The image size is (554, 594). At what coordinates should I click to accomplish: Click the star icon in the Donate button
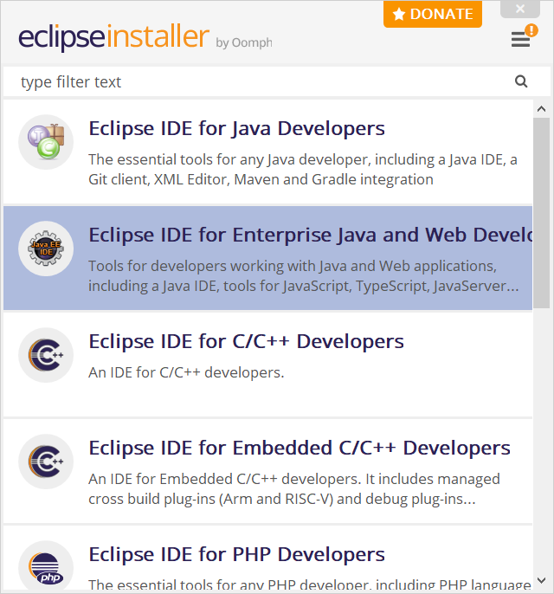click(399, 15)
